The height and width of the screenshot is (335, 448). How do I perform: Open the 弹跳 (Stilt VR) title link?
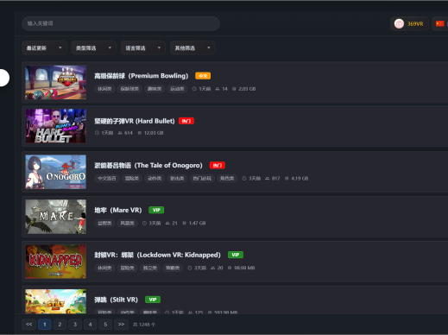click(117, 300)
